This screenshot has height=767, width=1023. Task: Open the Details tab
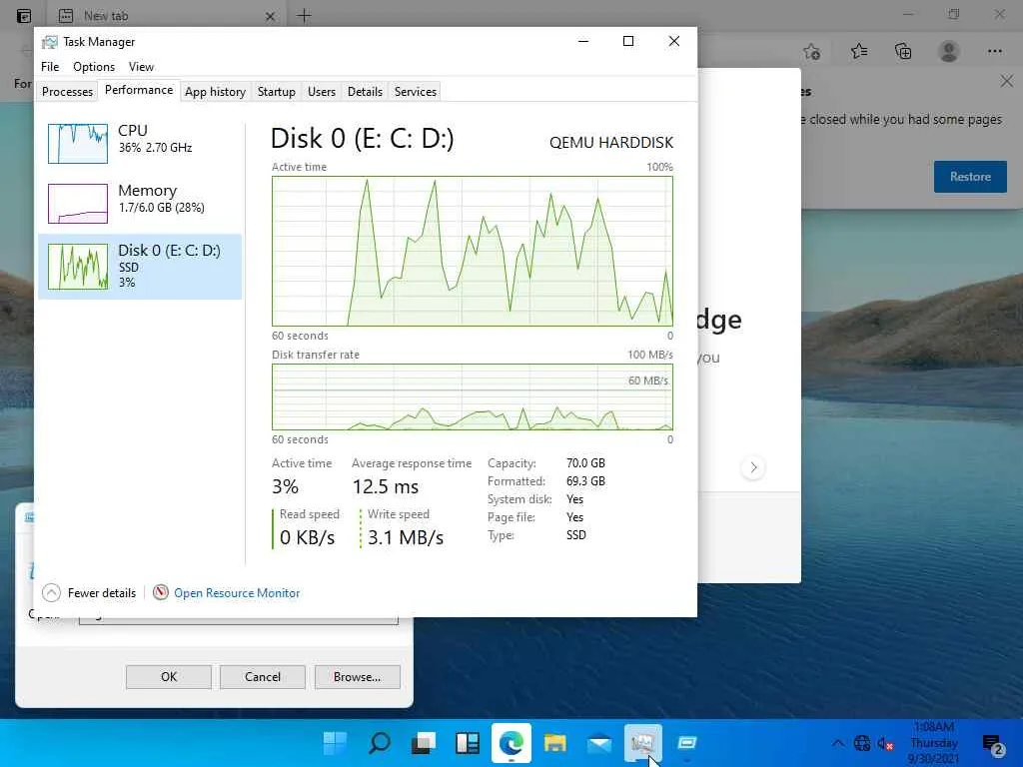pos(365,91)
